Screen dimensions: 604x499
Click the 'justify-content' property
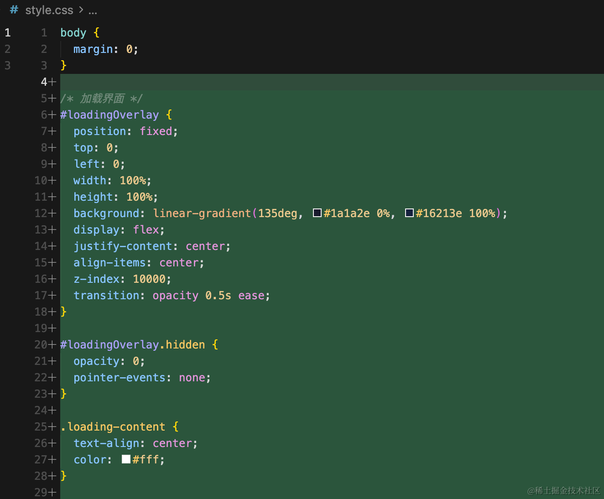(123, 246)
